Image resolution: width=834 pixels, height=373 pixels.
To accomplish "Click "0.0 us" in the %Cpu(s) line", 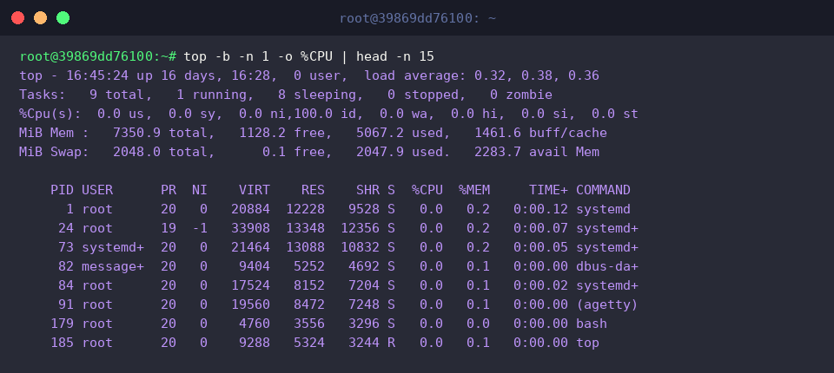I will [x=122, y=114].
